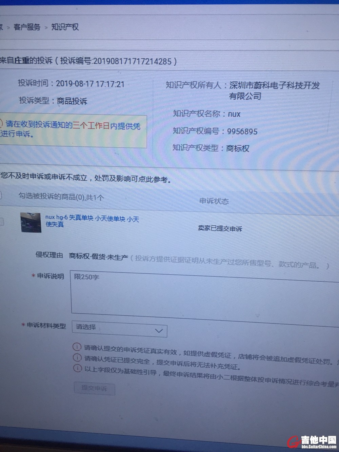Click the breadcrumb arrow before 知识产权
This screenshot has height=452, width=339.
click(46, 27)
